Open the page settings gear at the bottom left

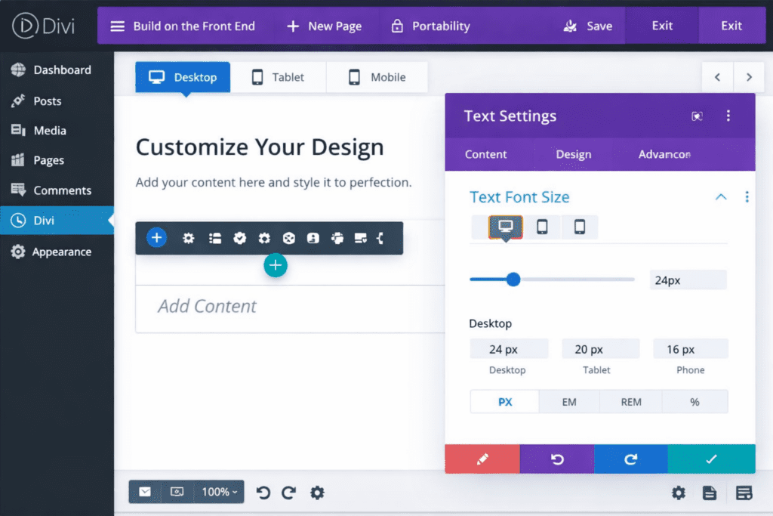[317, 492]
